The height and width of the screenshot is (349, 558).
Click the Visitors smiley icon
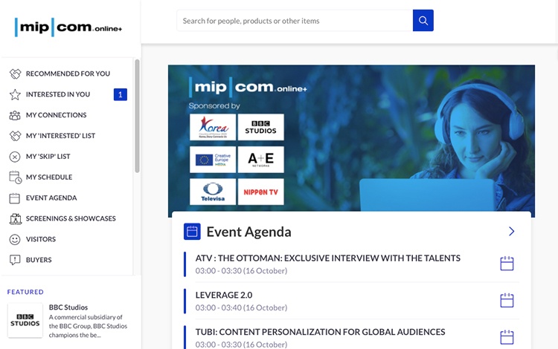click(15, 239)
